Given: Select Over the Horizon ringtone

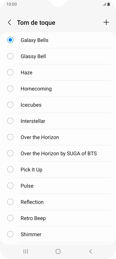Looking at the screenshot, I should [58, 137].
